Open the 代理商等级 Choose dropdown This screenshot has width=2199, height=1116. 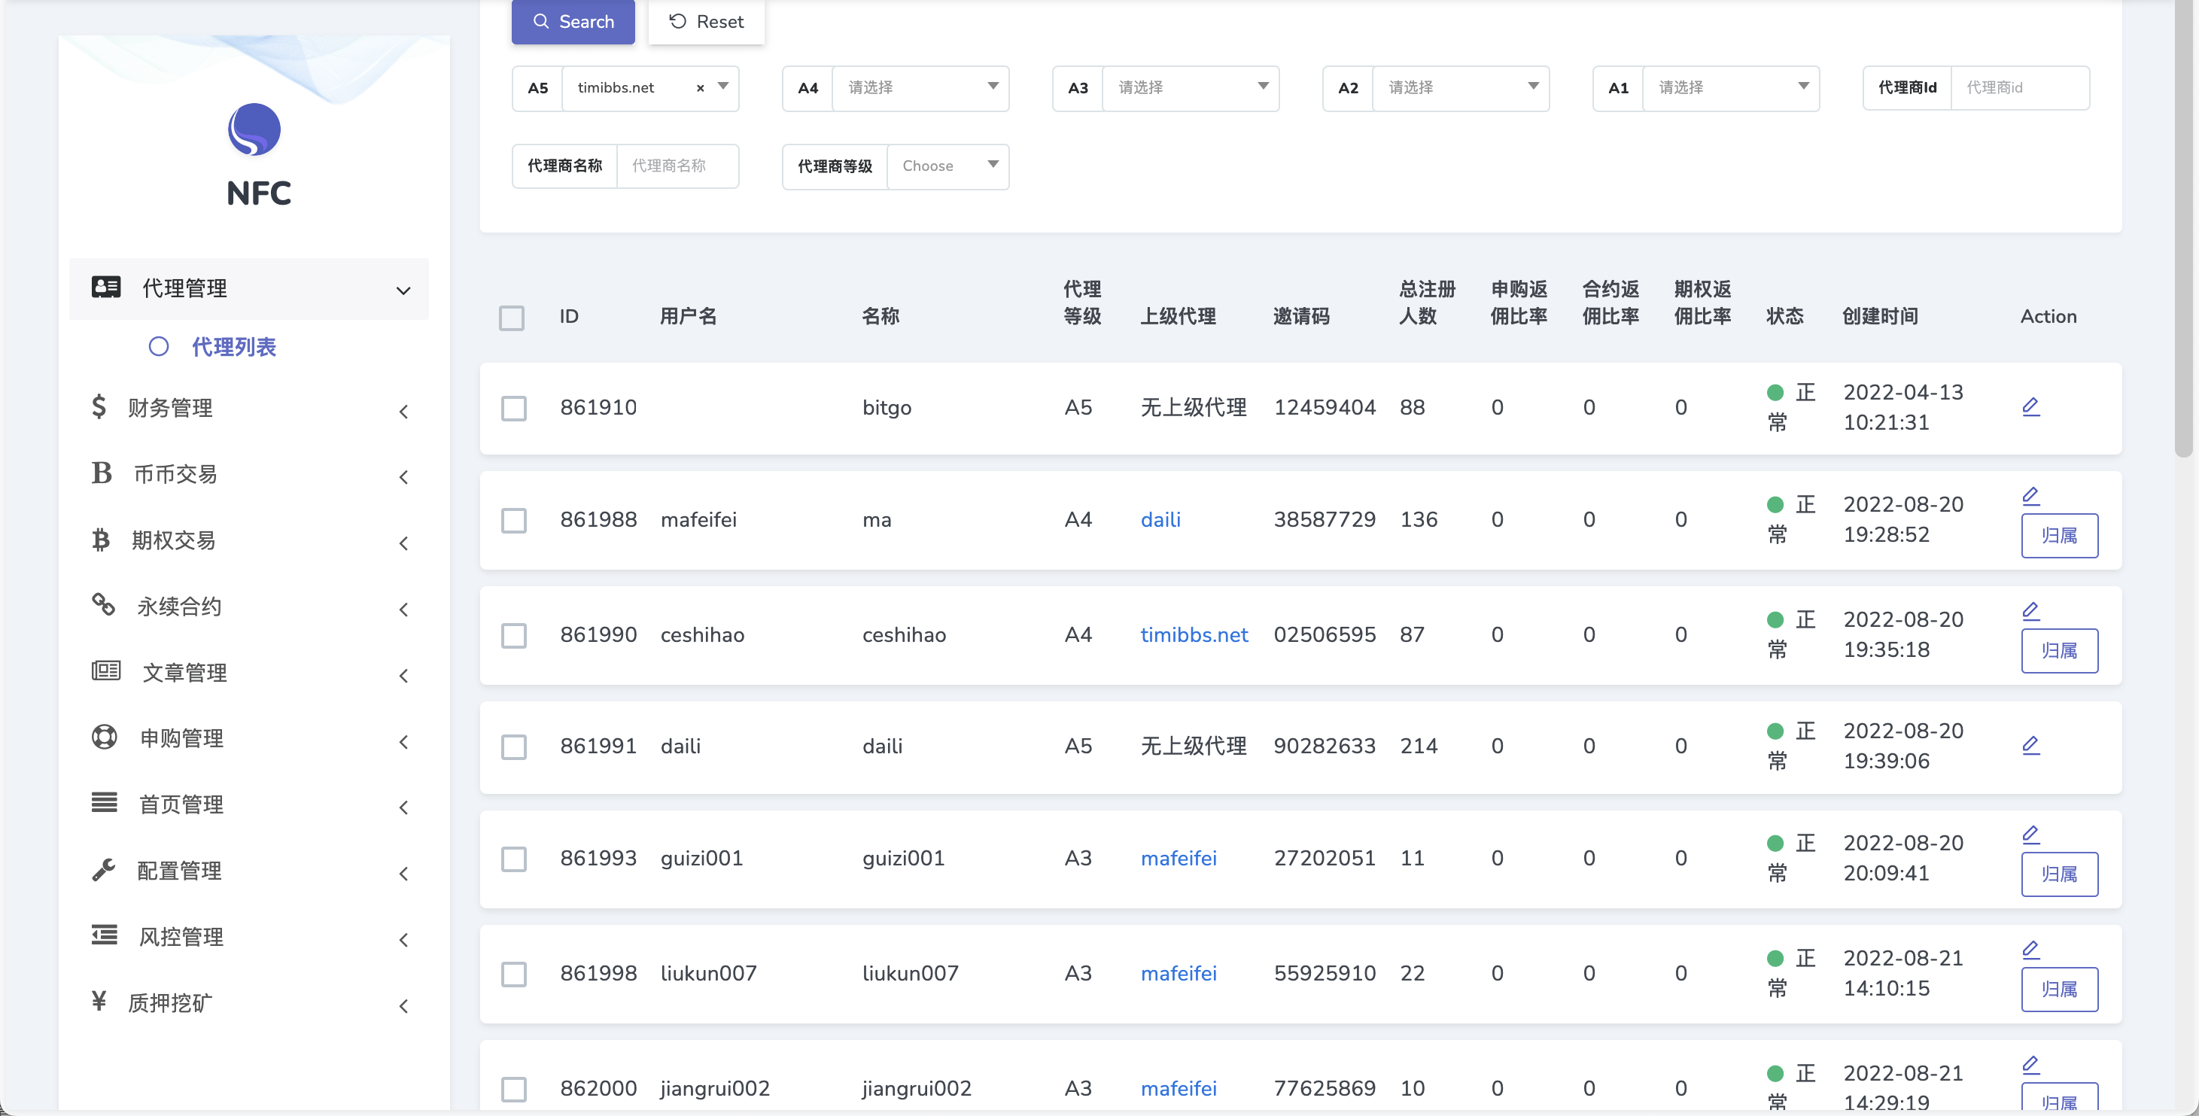[947, 166]
